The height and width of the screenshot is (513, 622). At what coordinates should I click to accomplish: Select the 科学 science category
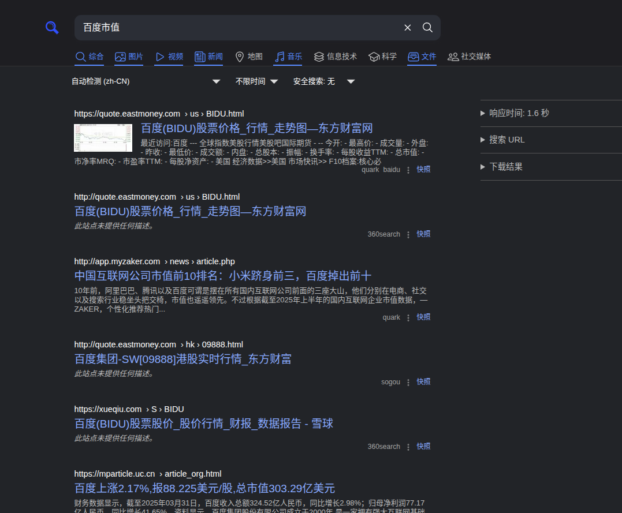pos(383,57)
